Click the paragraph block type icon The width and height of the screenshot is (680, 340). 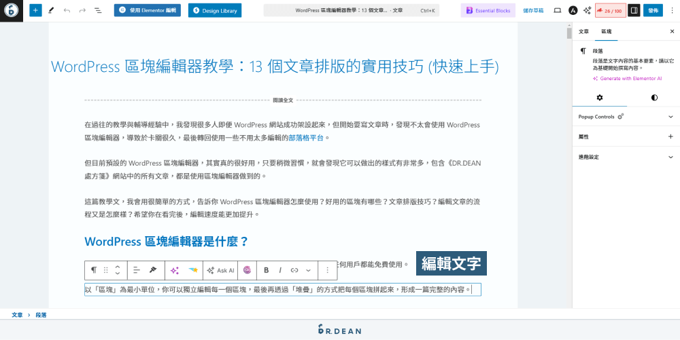coord(94,270)
